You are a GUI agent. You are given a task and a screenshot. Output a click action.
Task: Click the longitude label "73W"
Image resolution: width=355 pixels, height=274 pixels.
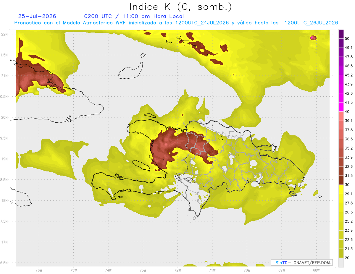click(x=143, y=270)
